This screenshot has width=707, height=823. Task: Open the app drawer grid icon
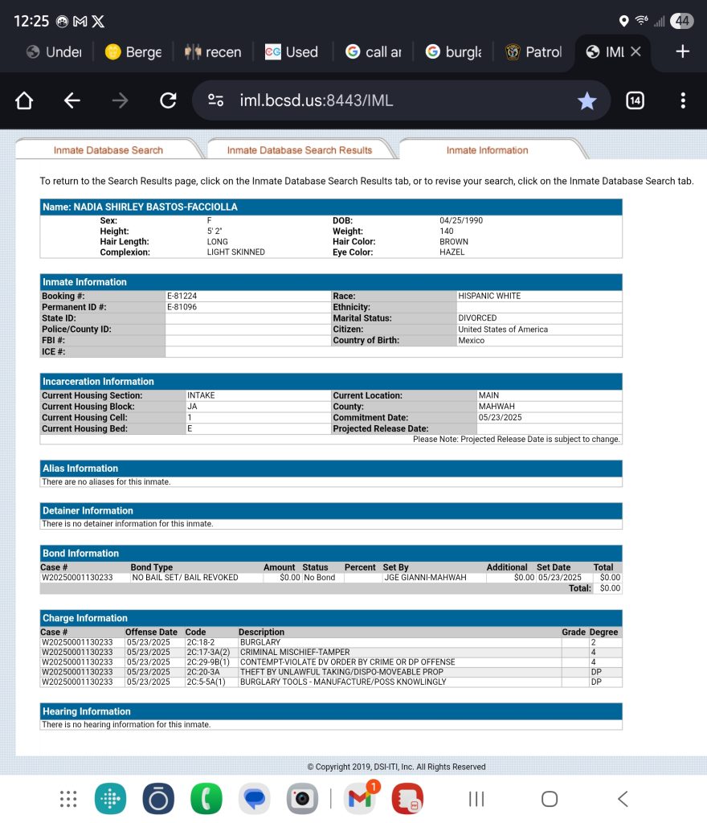(68, 799)
